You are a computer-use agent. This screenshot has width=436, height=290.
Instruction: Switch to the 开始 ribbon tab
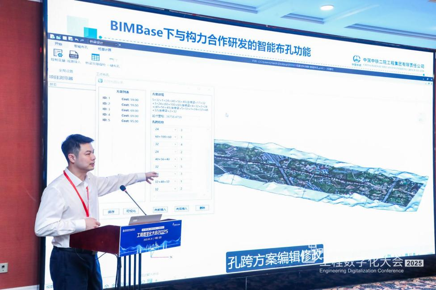pyautogui.click(x=59, y=44)
